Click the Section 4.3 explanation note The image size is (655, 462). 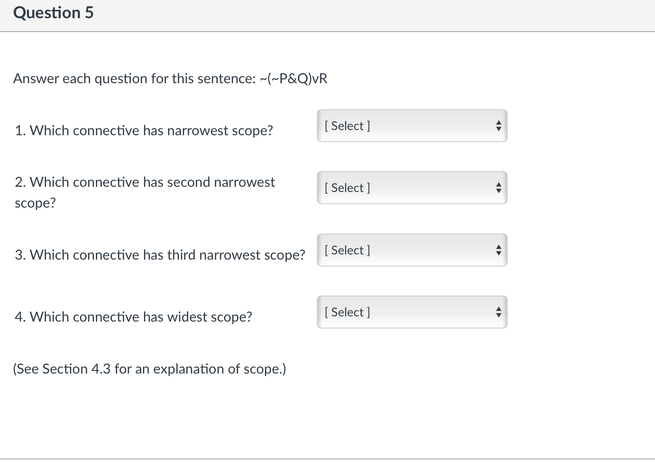tap(150, 369)
